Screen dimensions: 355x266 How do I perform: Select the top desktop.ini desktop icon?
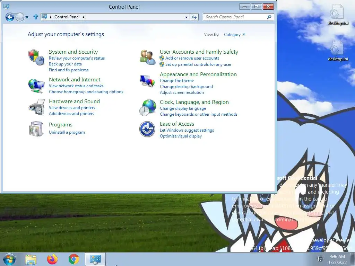click(x=338, y=15)
